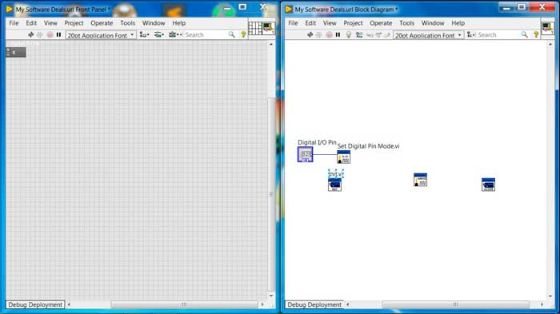Image resolution: width=560 pixels, height=314 pixels.
Task: Click the VI icon in Block Diagram corner
Action: coord(547,28)
